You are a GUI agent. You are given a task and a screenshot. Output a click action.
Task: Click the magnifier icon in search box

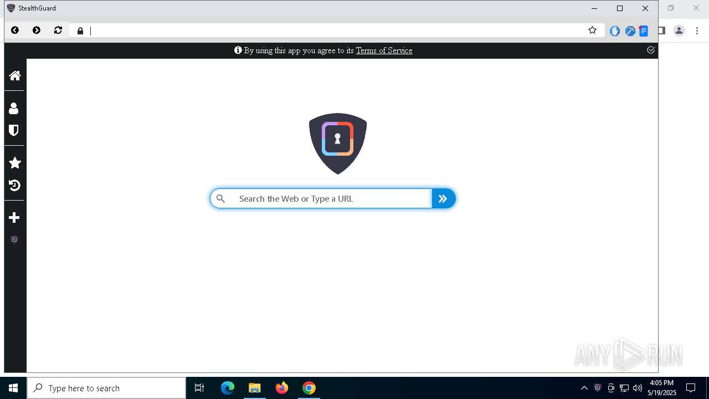(x=220, y=198)
